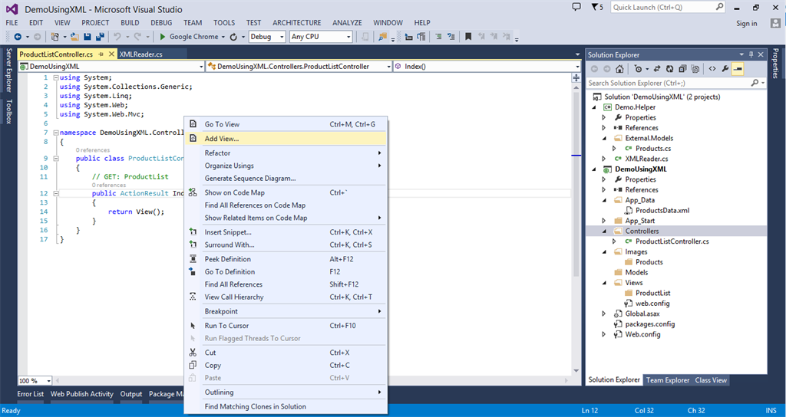The width and height of the screenshot is (786, 417).
Task: Click Peek Definition in the context menu
Action: [x=286, y=259]
